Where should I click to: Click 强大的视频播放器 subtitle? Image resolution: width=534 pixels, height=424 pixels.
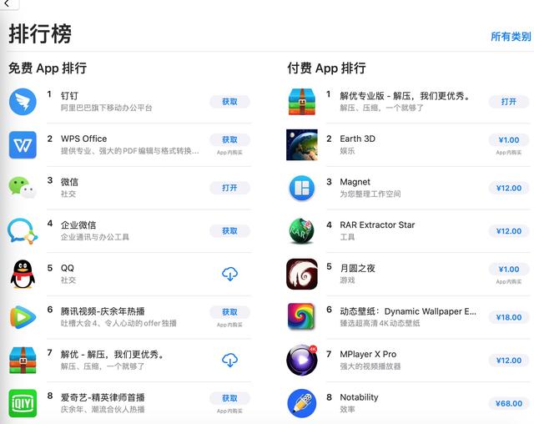click(370, 366)
